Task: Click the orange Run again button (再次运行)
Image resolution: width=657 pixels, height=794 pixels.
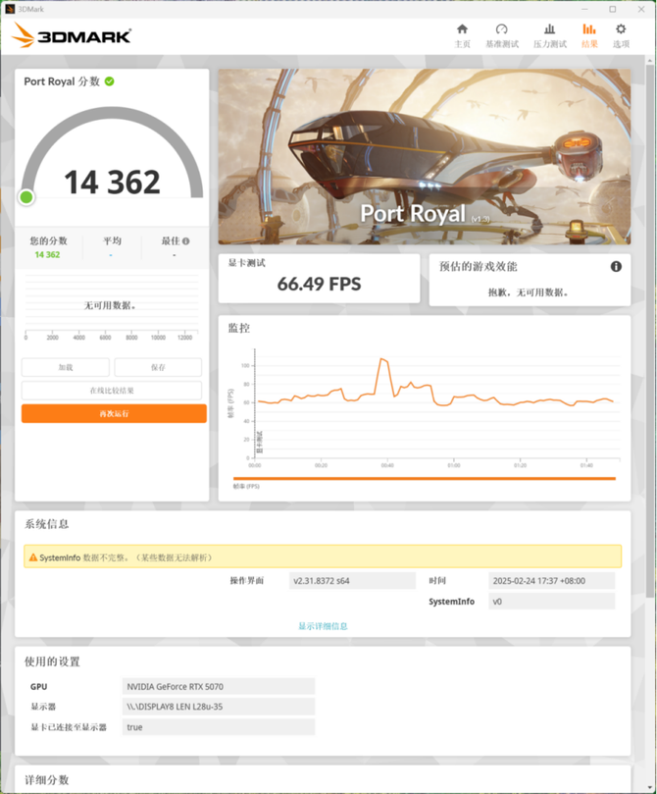Action: pos(114,413)
